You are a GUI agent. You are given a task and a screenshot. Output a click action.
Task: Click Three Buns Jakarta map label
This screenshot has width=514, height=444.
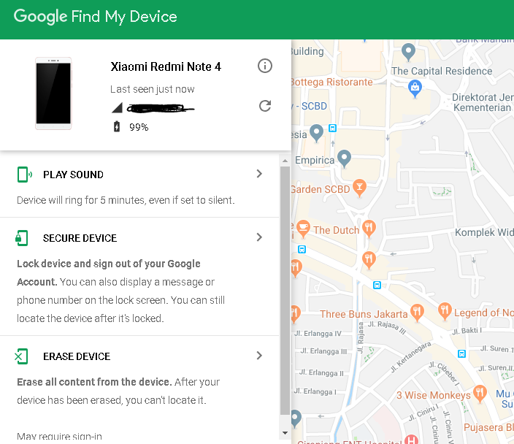pyautogui.click(x=364, y=314)
